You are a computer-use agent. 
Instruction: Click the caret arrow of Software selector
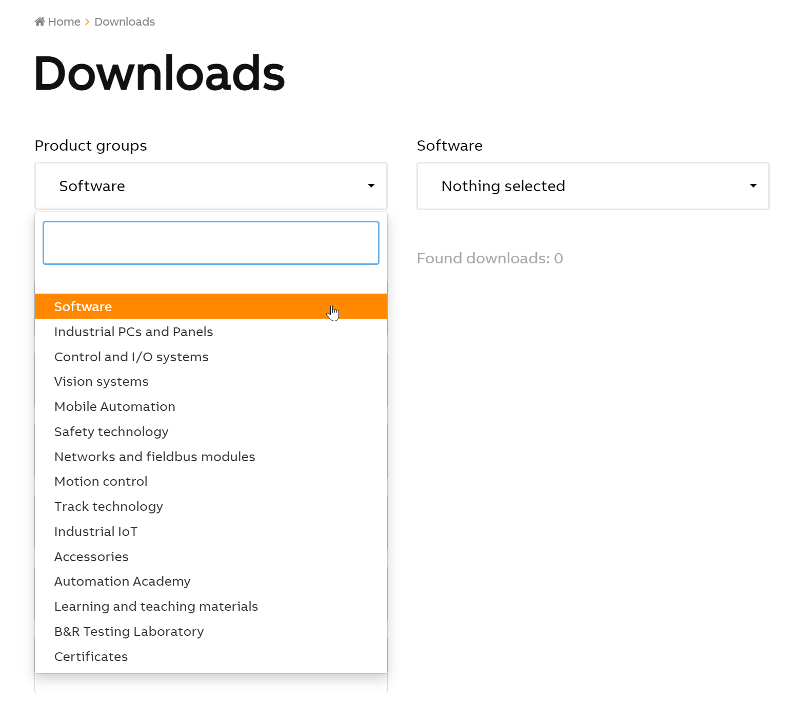pos(753,186)
